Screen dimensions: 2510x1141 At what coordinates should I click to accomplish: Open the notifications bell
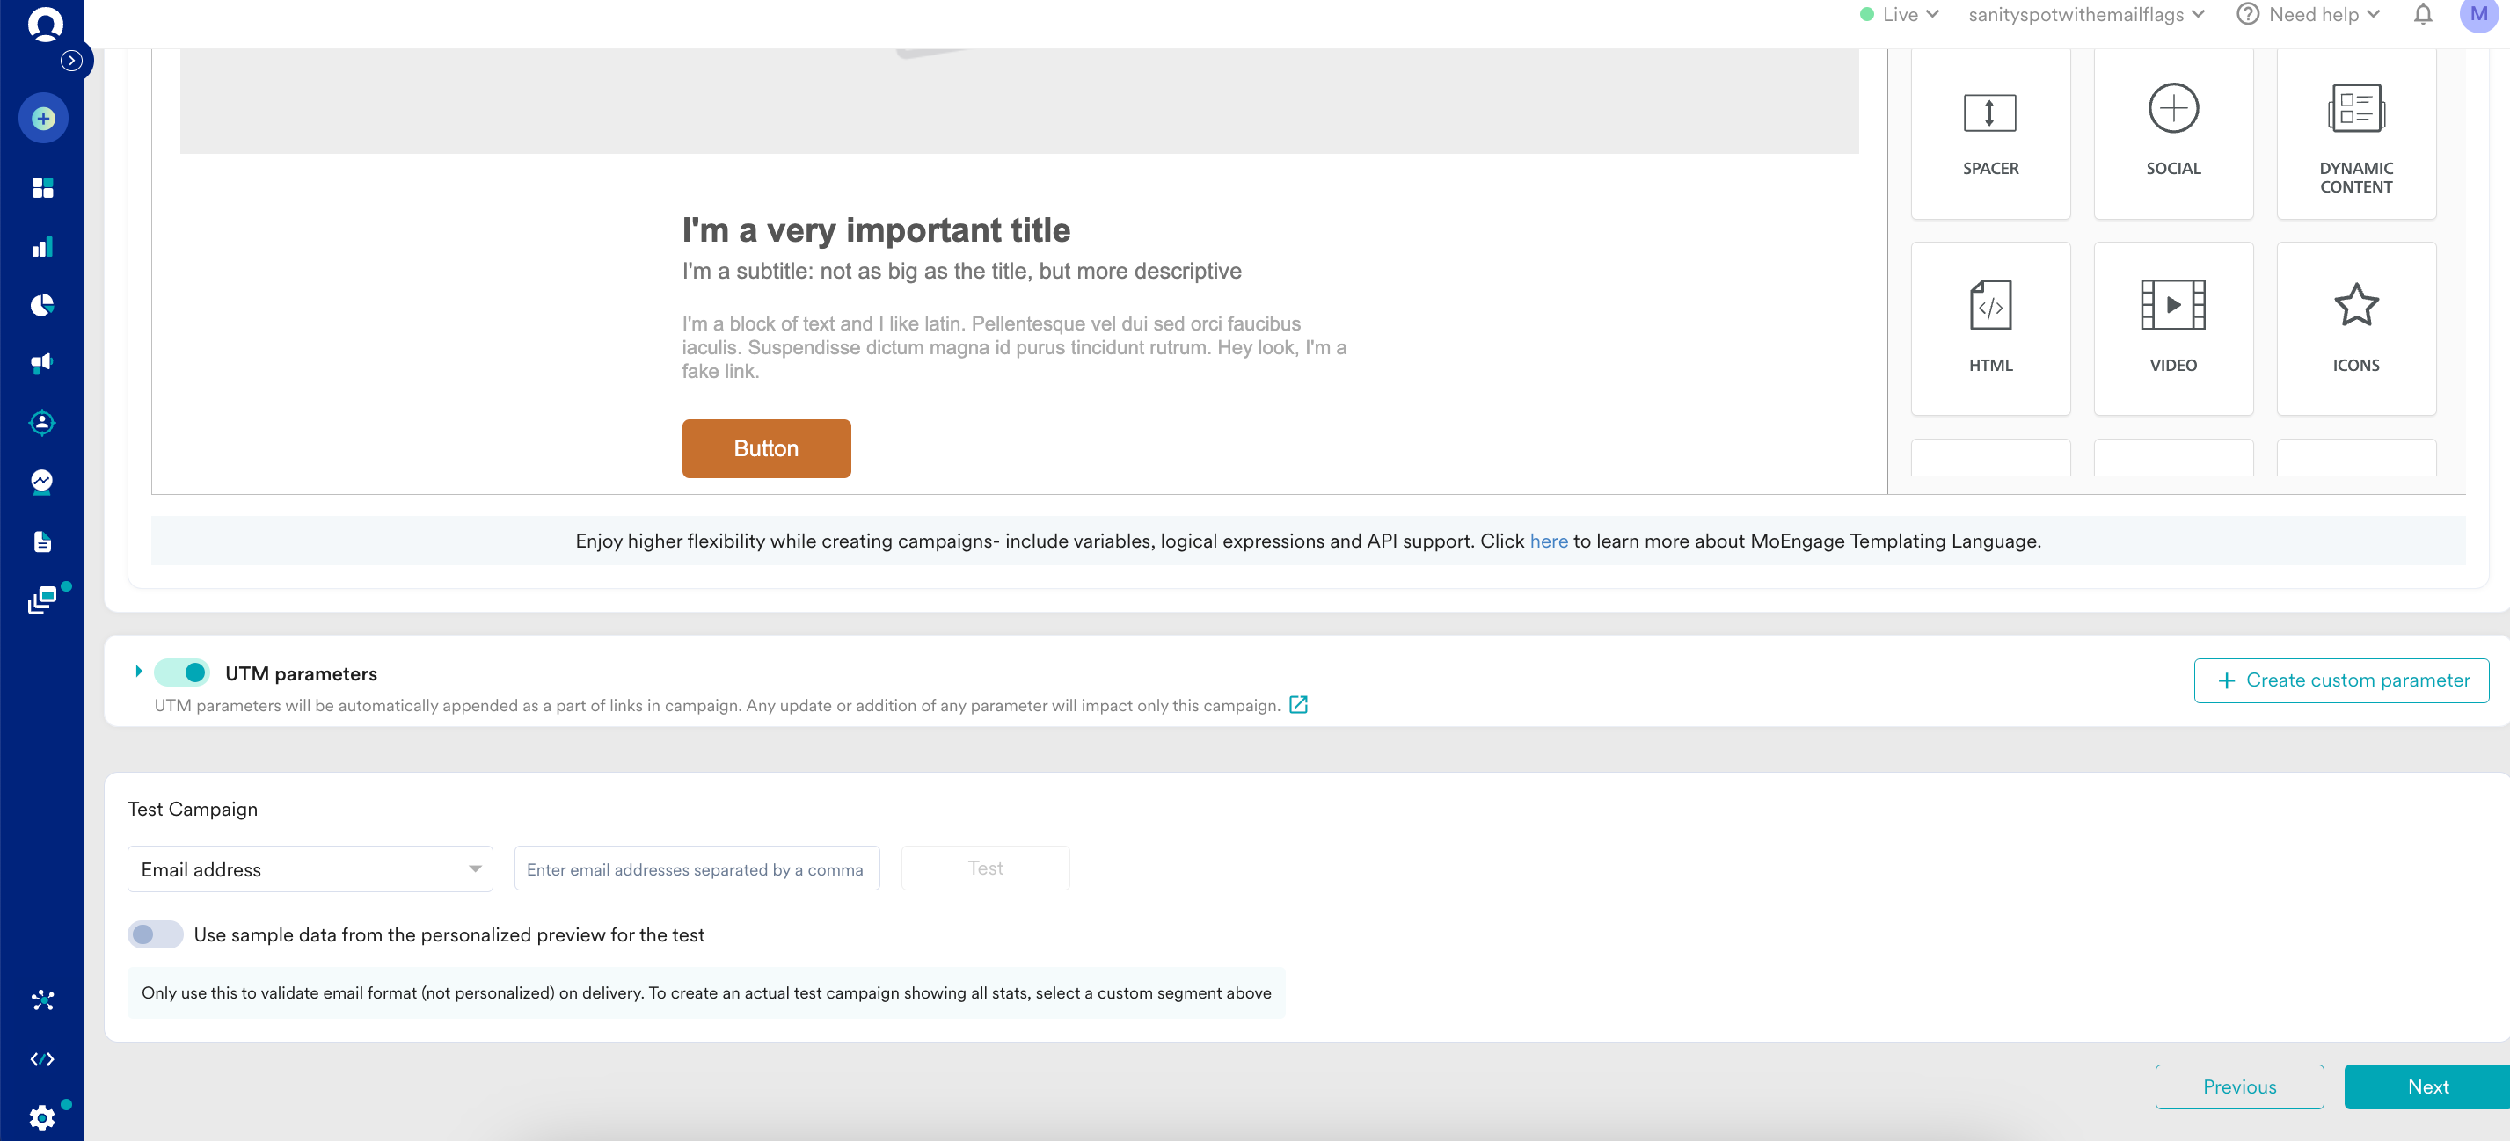pyautogui.click(x=2422, y=15)
